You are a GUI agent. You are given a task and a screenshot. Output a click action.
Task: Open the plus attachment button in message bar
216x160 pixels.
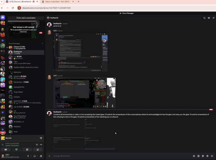[50, 156]
